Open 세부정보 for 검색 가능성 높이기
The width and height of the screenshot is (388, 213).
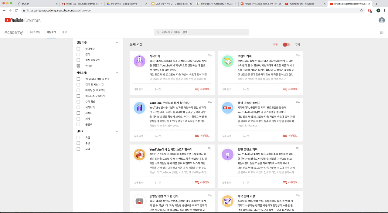click(291, 135)
